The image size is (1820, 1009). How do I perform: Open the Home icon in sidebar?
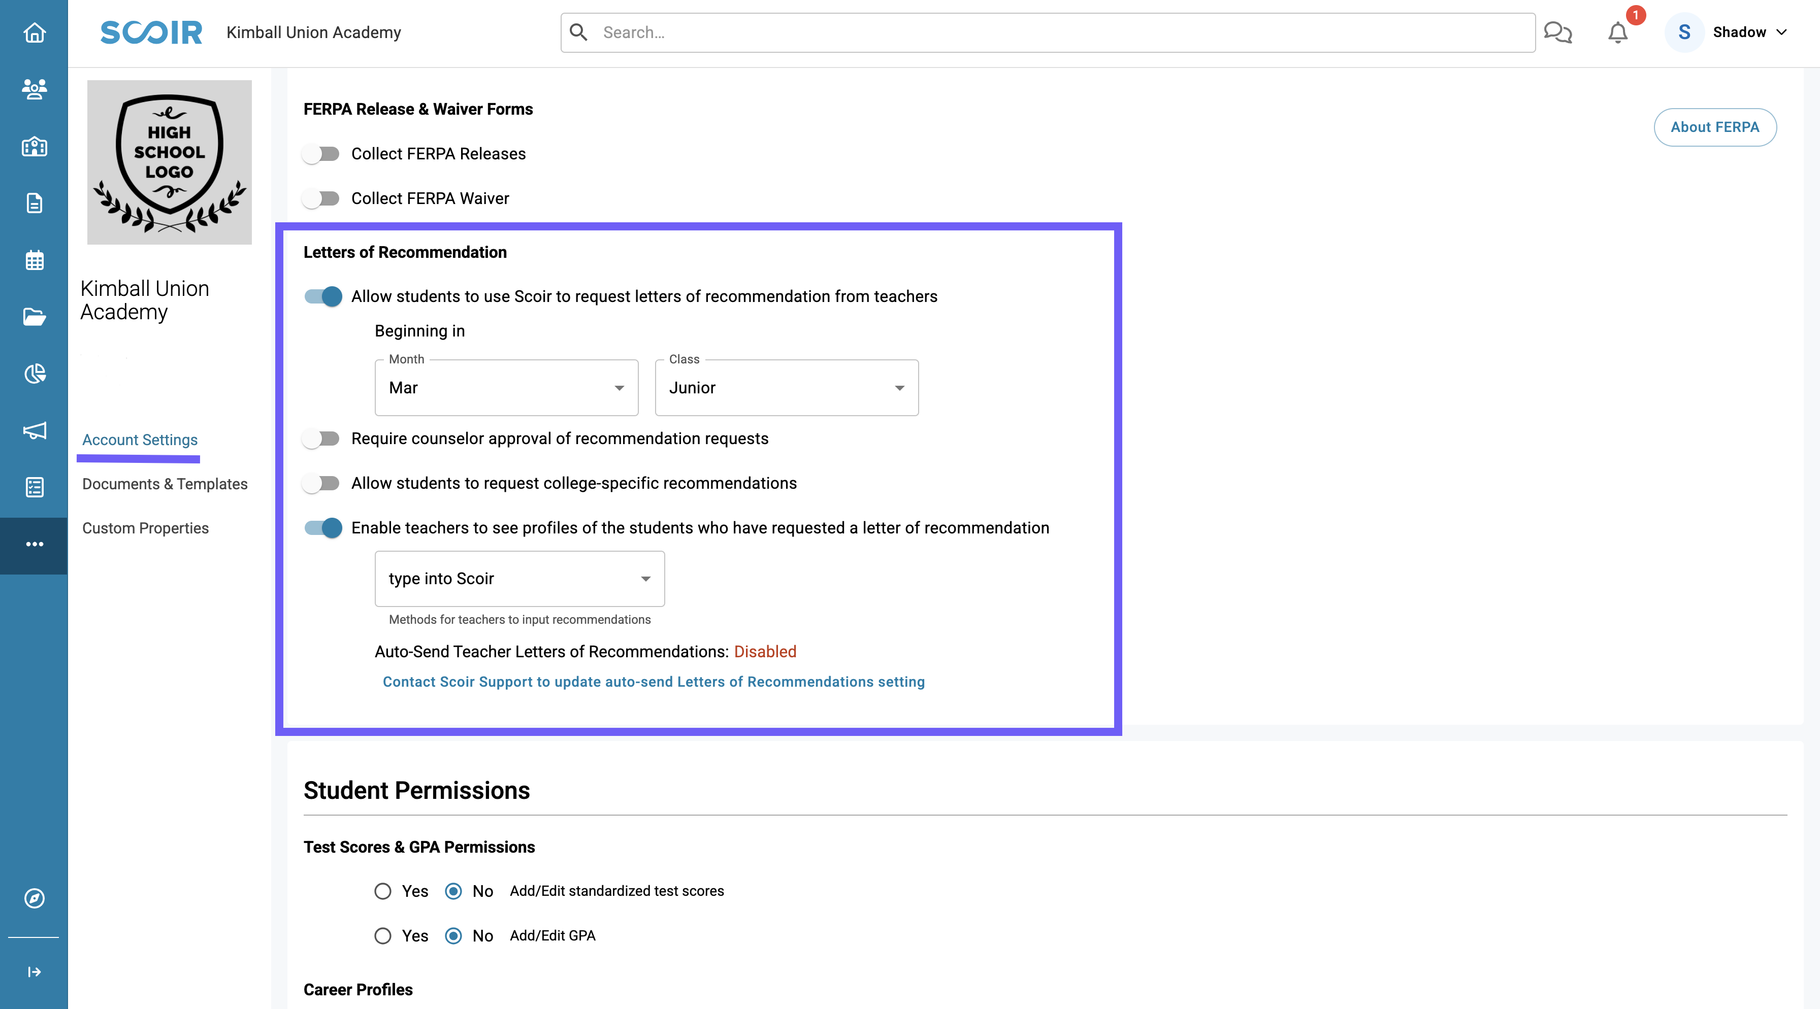[x=34, y=32]
